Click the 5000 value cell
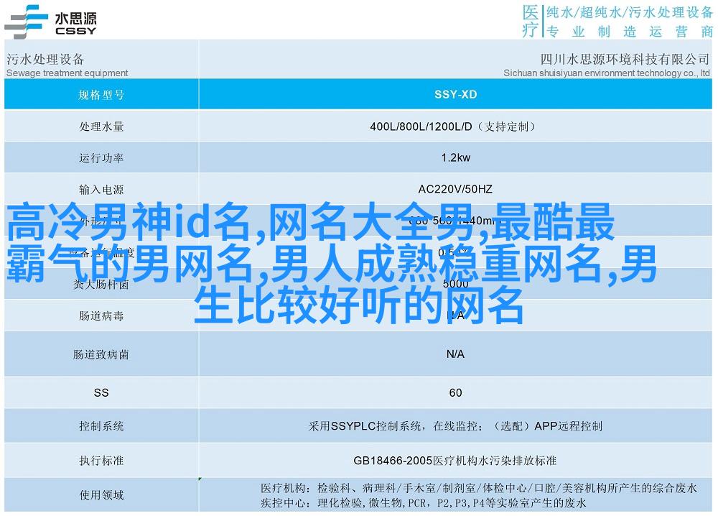This screenshot has height=516, width=718. pyautogui.click(x=456, y=284)
